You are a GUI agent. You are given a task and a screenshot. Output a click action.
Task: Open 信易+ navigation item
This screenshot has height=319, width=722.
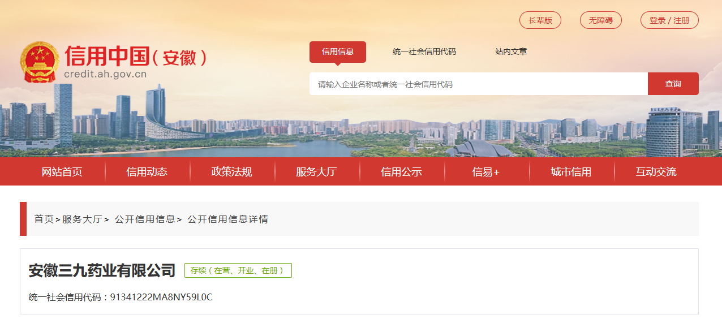click(x=487, y=171)
